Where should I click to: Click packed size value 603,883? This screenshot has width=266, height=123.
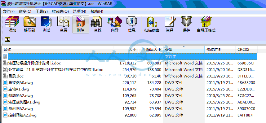tap(154, 63)
